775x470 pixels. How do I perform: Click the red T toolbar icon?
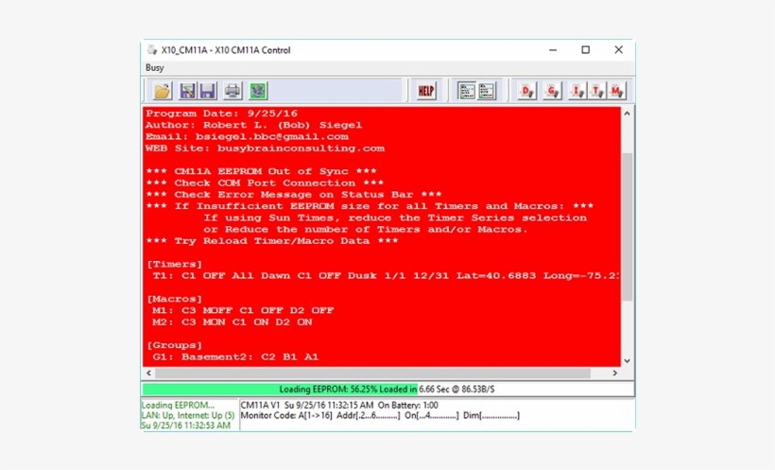pyautogui.click(x=597, y=91)
